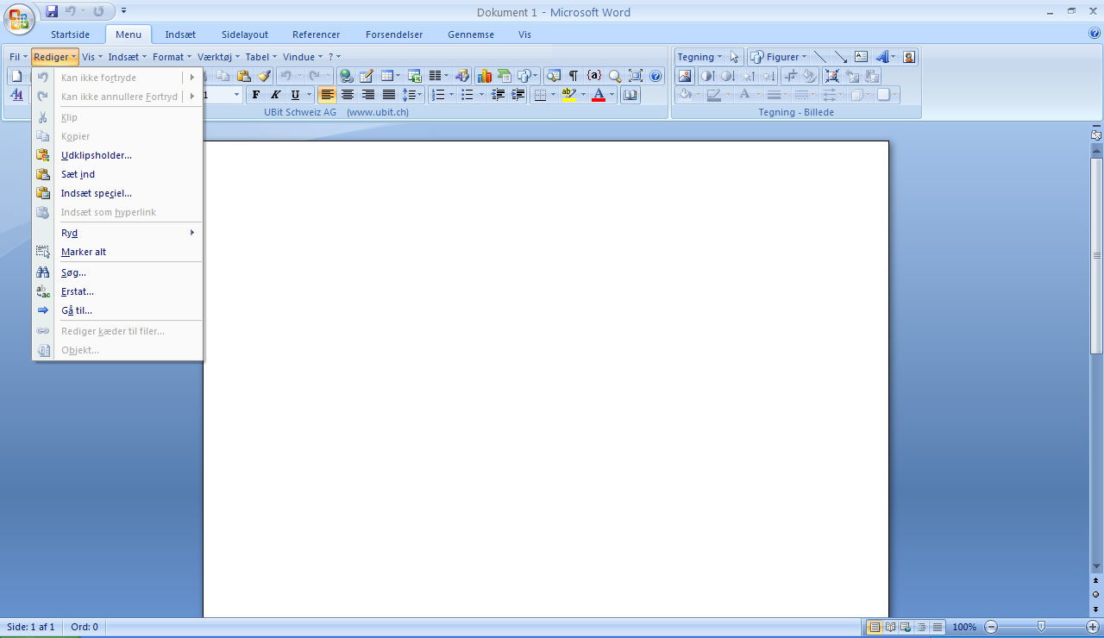Click the zoom slider handle

click(x=1042, y=627)
